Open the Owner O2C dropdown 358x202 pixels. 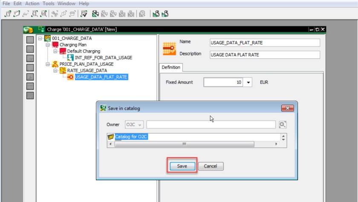(134, 124)
